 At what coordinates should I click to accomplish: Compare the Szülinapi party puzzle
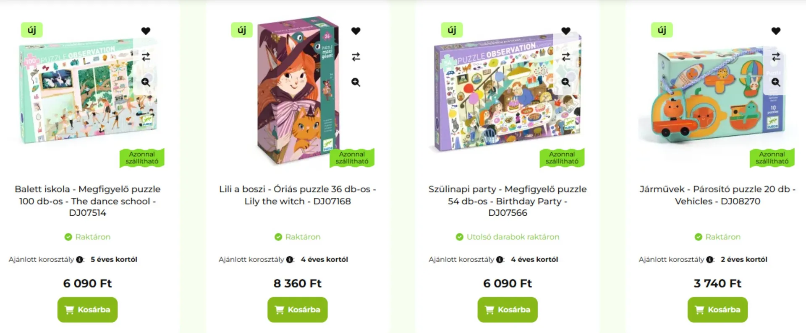point(566,57)
